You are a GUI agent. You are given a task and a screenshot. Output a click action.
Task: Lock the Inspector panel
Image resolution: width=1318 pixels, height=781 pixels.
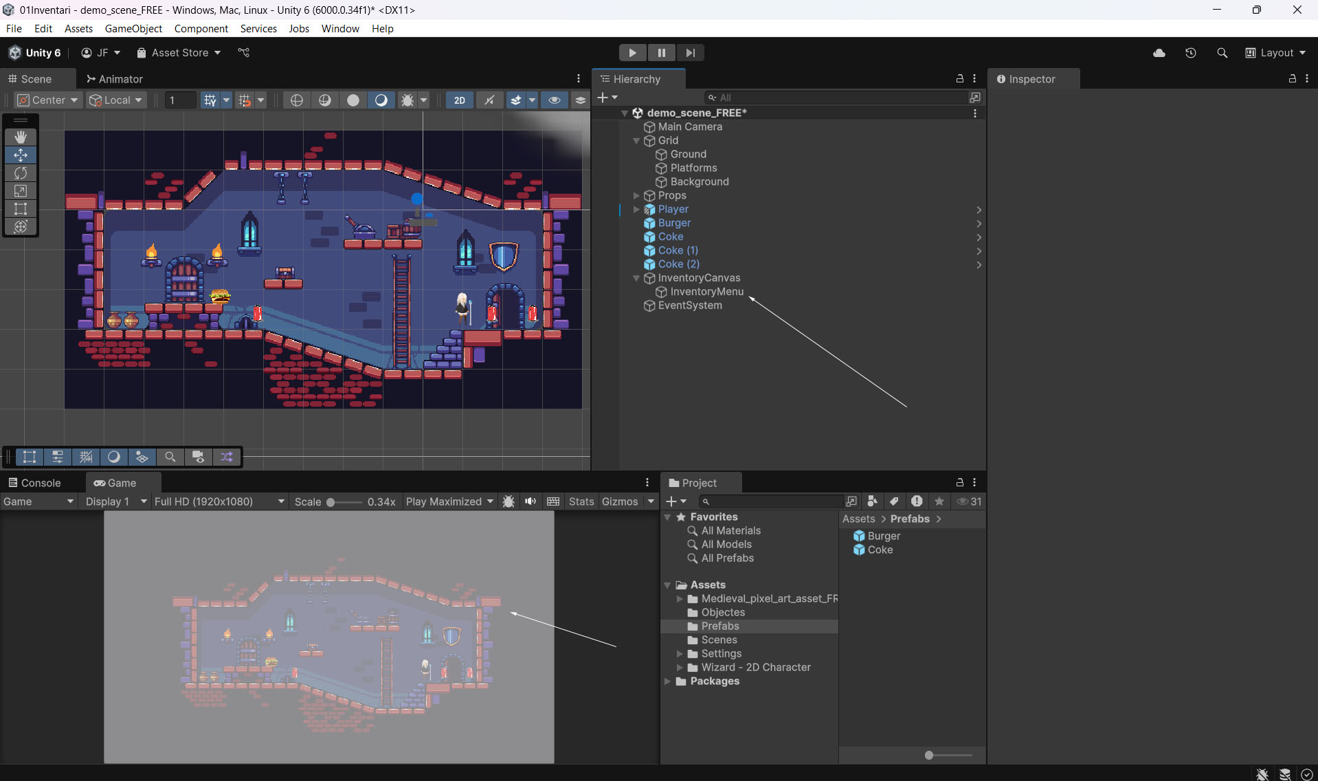point(1292,79)
